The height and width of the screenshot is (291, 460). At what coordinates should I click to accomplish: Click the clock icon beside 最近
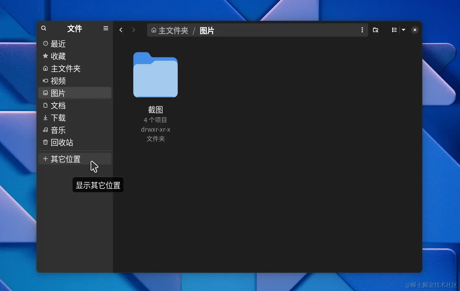45,43
